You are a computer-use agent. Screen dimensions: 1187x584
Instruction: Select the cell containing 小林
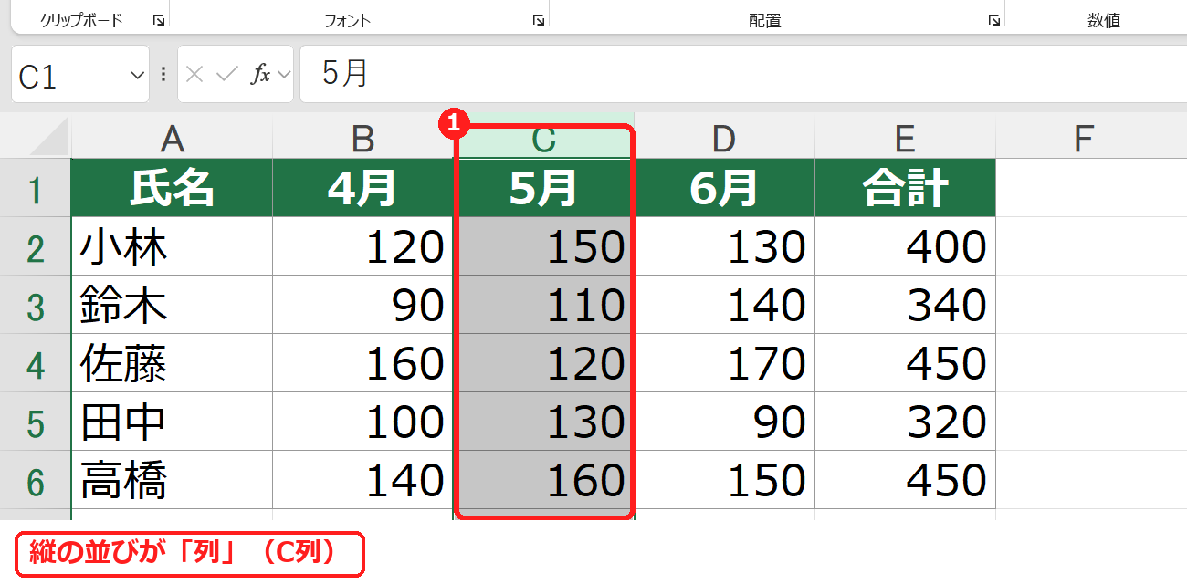172,246
